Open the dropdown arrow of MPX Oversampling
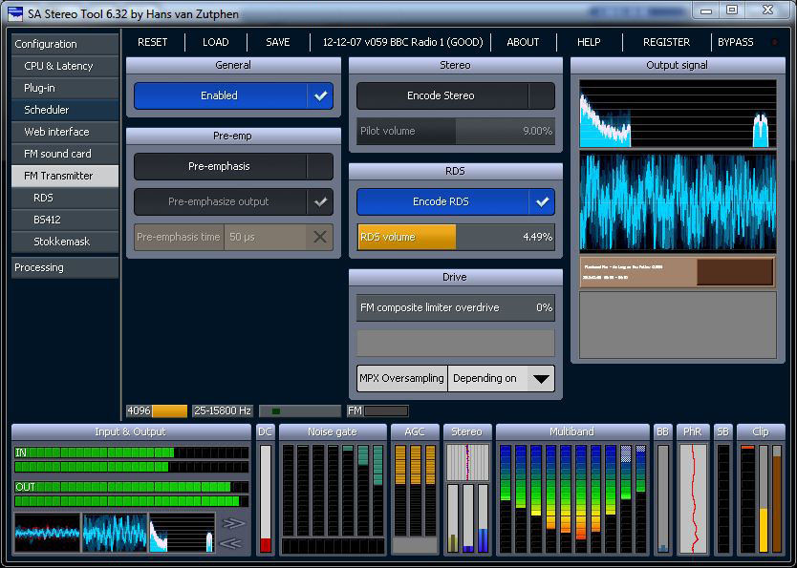797x568 pixels. tap(541, 379)
